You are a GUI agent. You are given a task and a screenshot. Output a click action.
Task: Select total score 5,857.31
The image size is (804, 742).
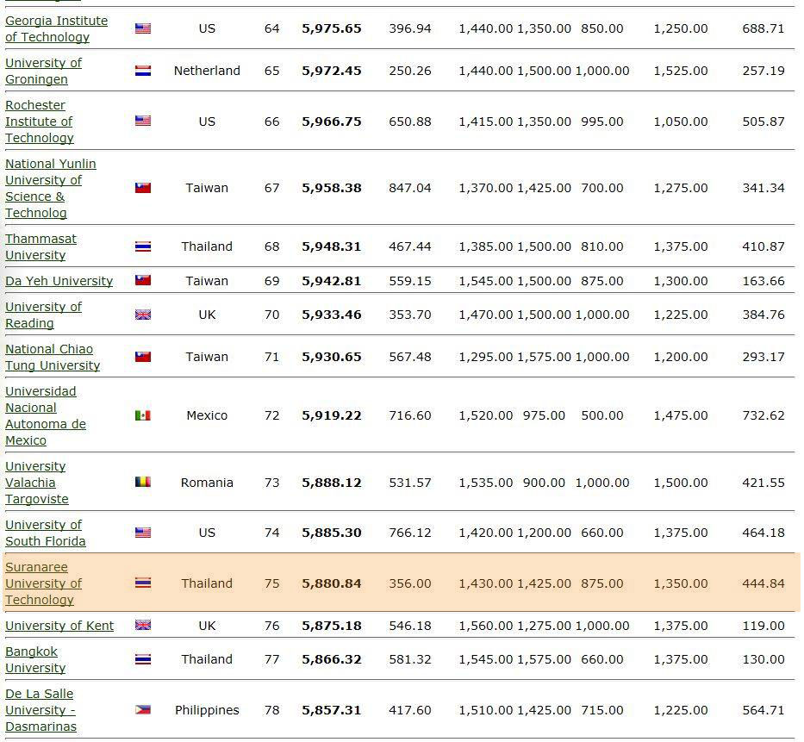pos(332,710)
